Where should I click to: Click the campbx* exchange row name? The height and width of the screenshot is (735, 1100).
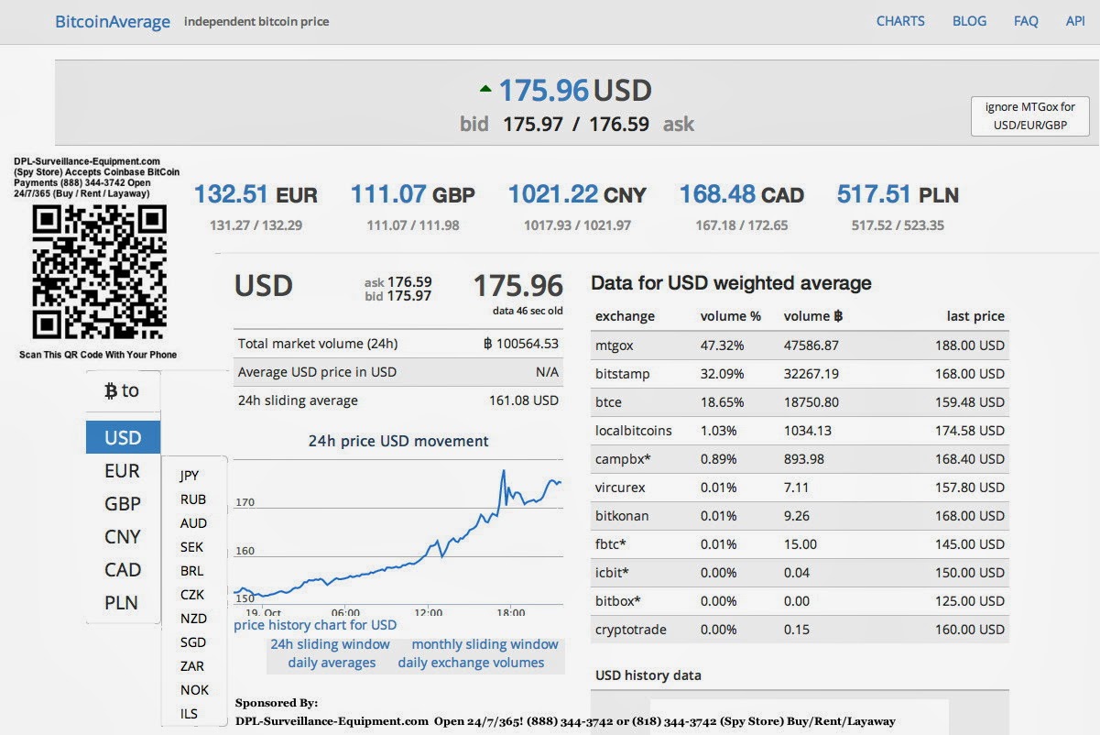pos(624,459)
